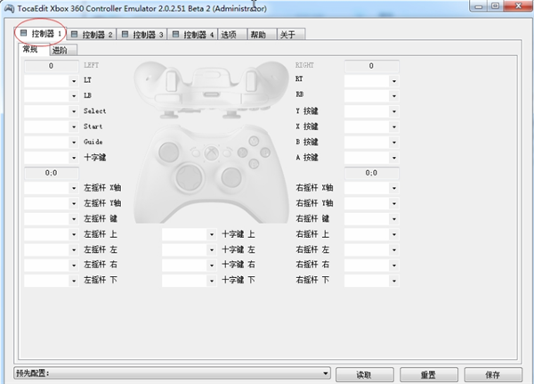The width and height of the screenshot is (534, 384).
Task: Click the left stick 0;0 value field
Action: pyautogui.click(x=52, y=173)
